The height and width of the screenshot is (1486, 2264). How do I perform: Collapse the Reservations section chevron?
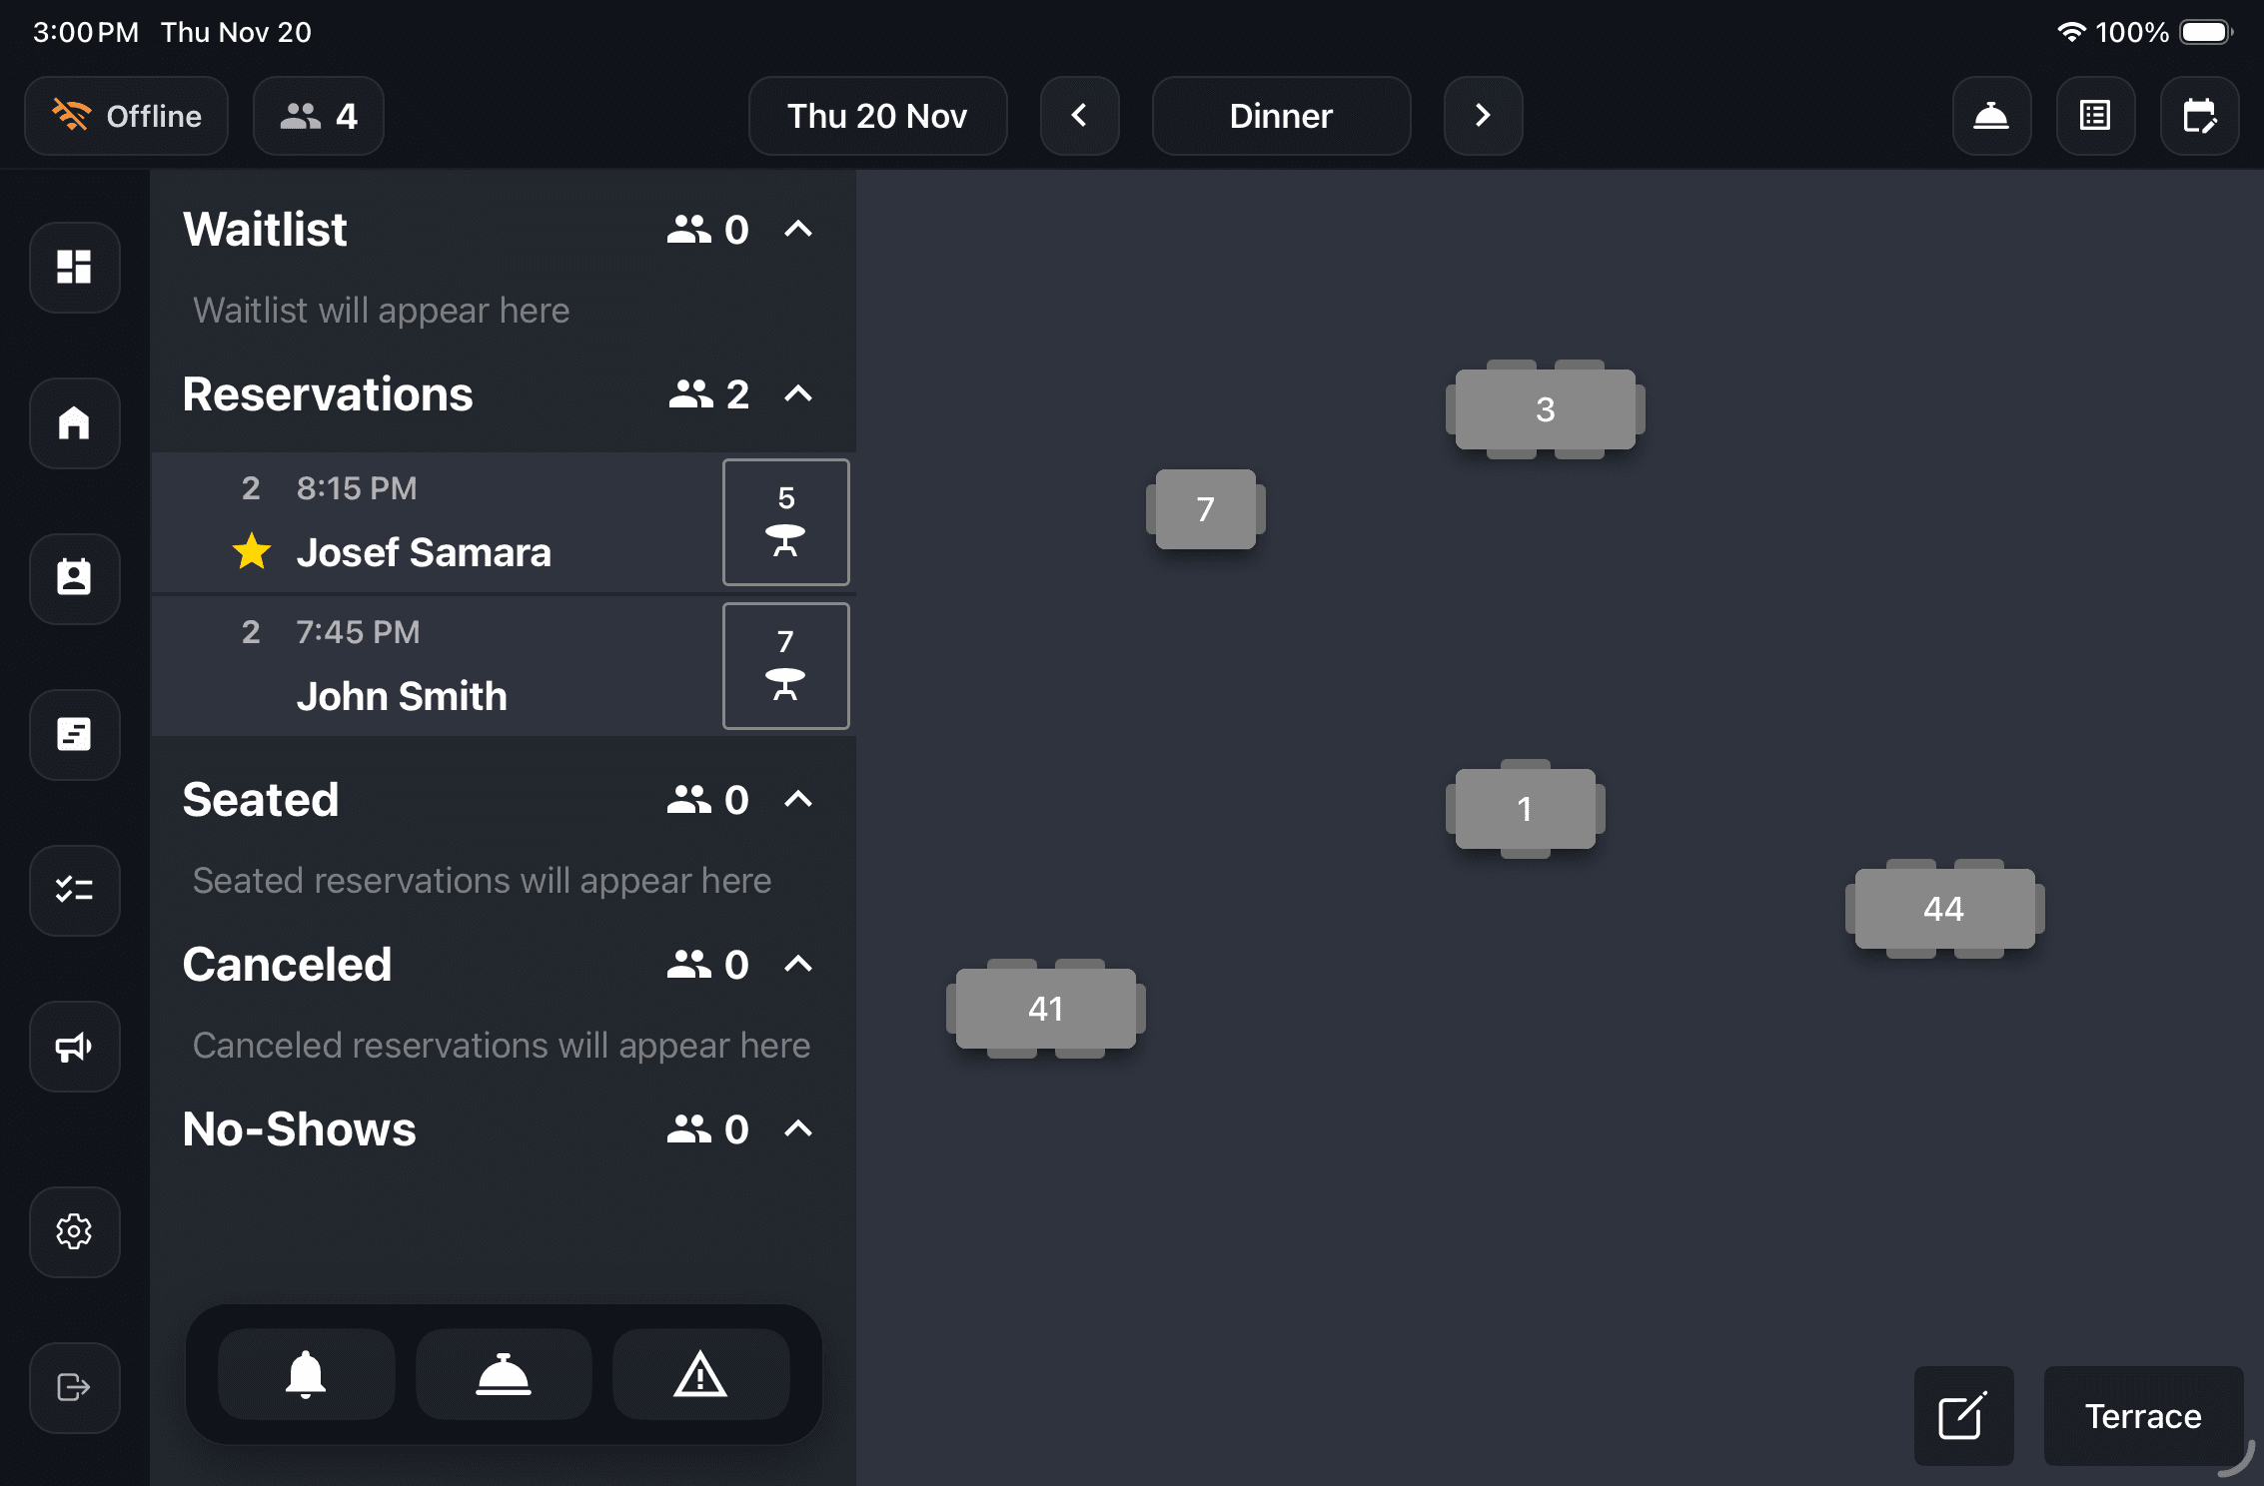click(x=798, y=394)
